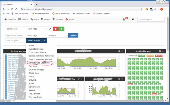Close the LibreNMS browser tab
The width and height of the screenshot is (170, 105).
(31, 5)
